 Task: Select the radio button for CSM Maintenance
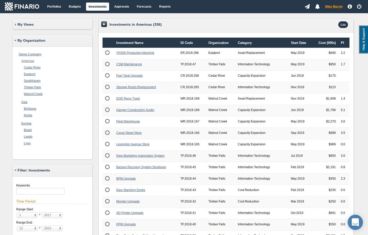pyautogui.click(x=107, y=64)
